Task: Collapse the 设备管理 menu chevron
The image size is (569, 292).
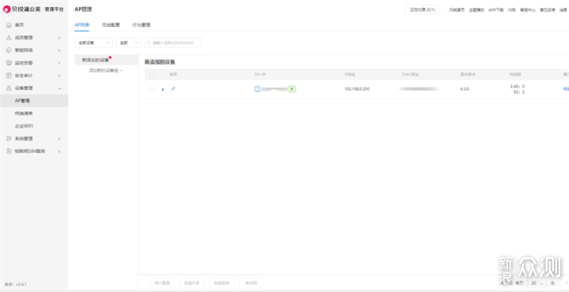Action: click(59, 88)
